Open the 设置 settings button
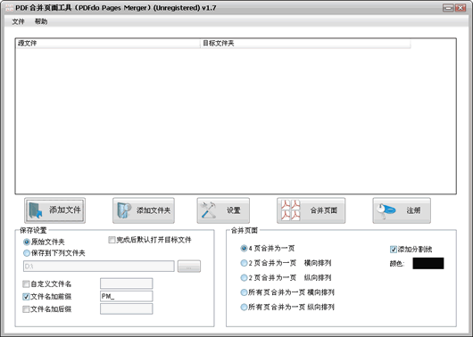Screen dimensions: 473x337 (x=223, y=210)
